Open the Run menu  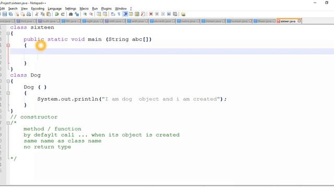point(95,8)
